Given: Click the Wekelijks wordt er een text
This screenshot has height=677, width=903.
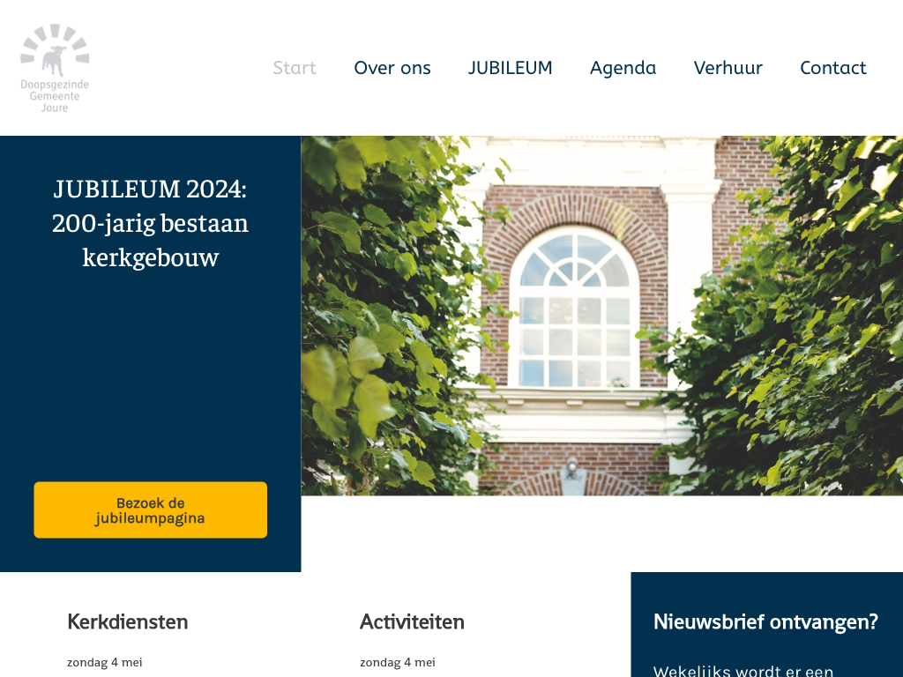Looking at the screenshot, I should coord(743,671).
